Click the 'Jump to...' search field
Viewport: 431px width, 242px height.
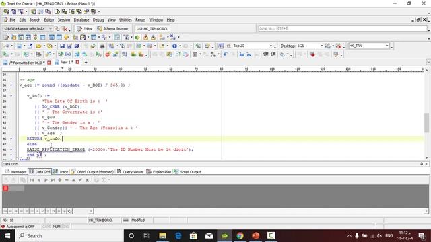pyautogui.click(x=343, y=28)
